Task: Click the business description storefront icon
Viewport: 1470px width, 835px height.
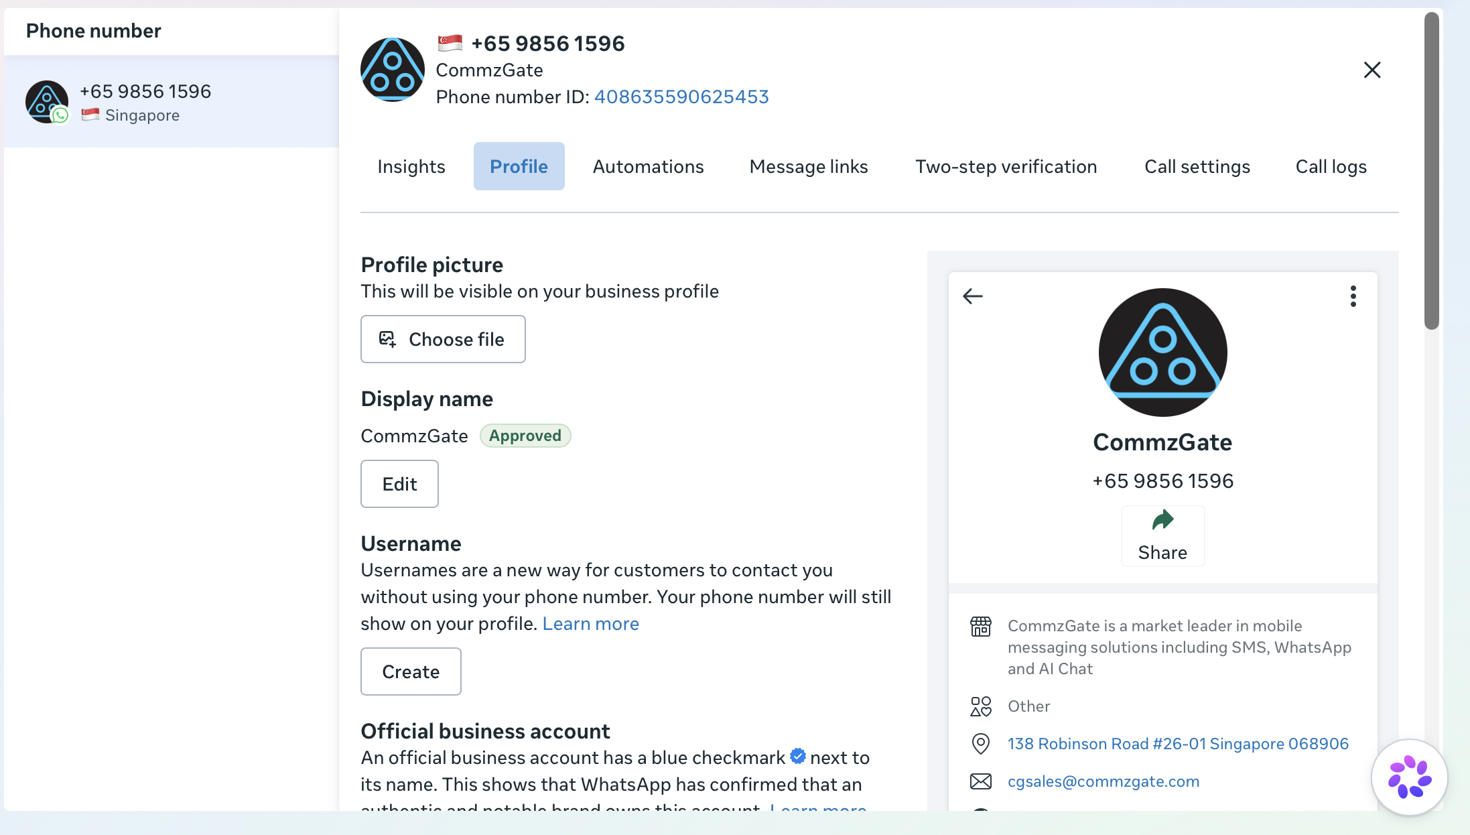Action: pyautogui.click(x=980, y=627)
